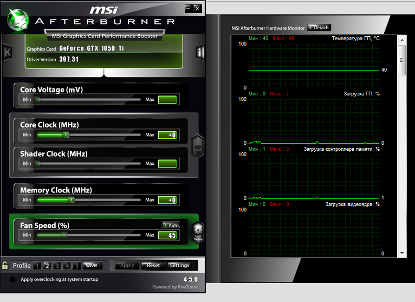Click the MSI Afterburner Hardware Monitor title

[268, 28]
